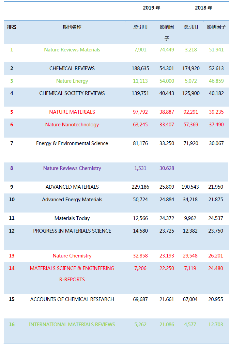
Task: Click the impact factor 30.628
Action: point(167,168)
